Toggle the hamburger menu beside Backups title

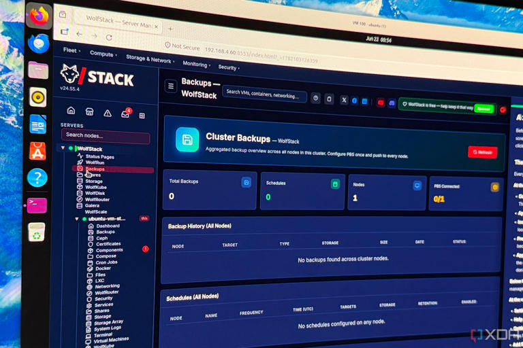click(x=171, y=86)
